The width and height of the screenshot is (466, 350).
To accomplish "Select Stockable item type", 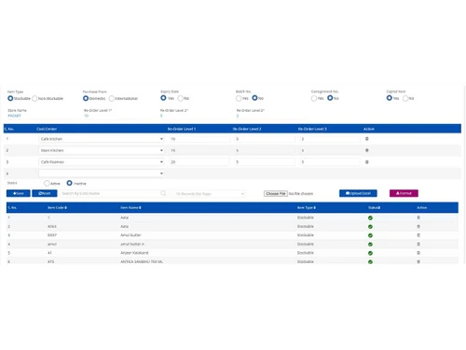I will (x=10, y=98).
